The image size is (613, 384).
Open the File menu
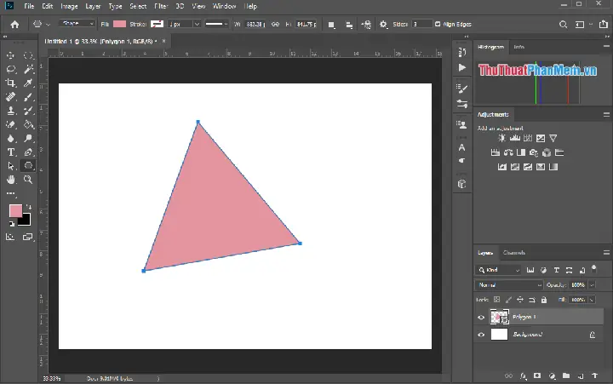[29, 6]
